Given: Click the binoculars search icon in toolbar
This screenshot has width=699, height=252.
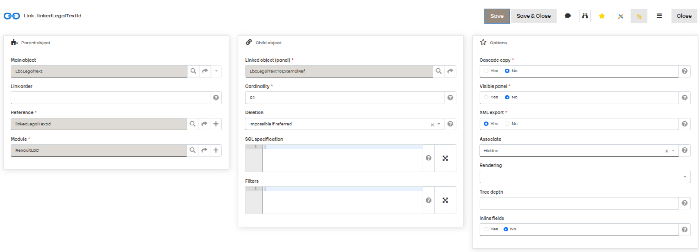Looking at the screenshot, I should point(585,16).
